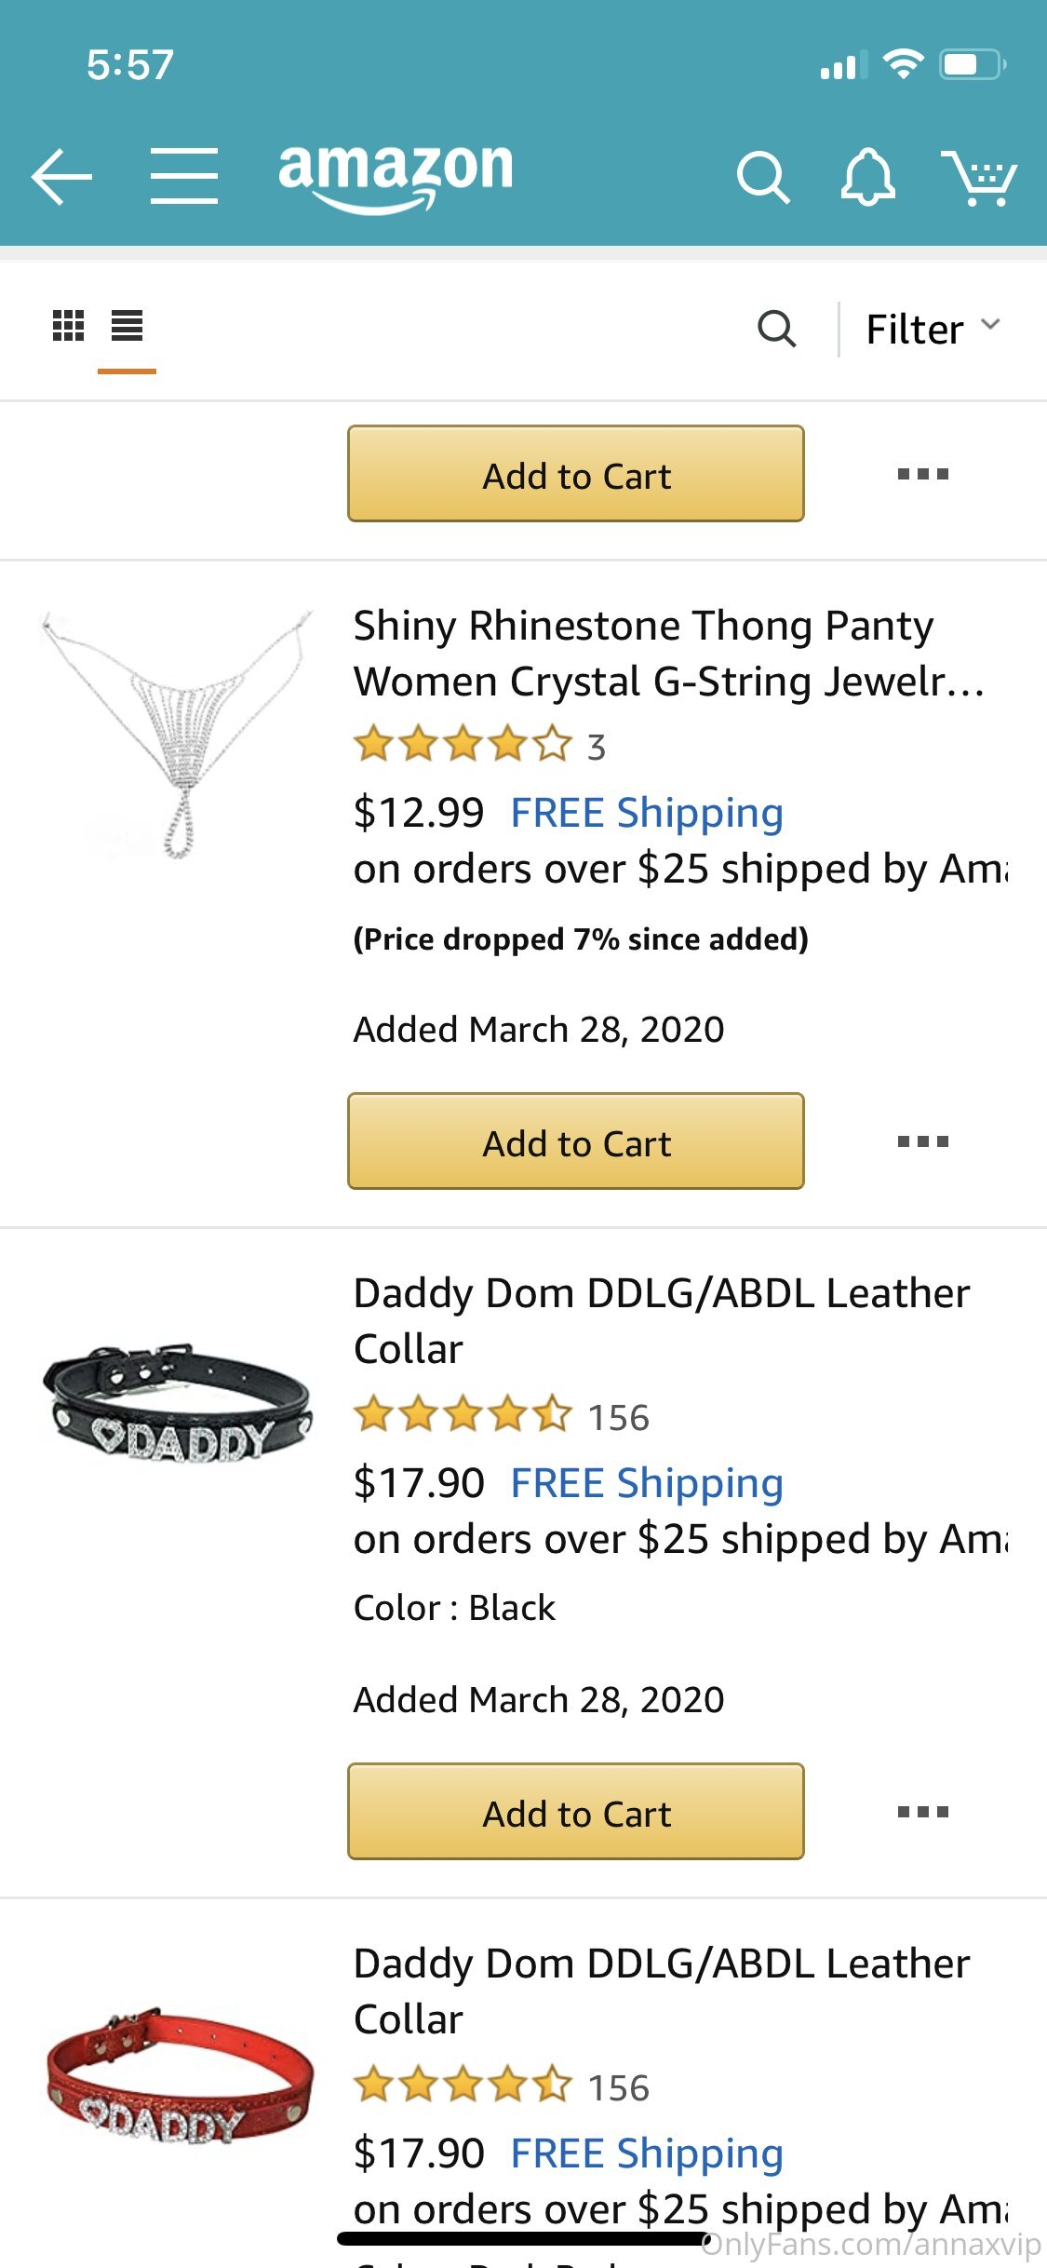Expand the Filter dropdown

tap(933, 329)
